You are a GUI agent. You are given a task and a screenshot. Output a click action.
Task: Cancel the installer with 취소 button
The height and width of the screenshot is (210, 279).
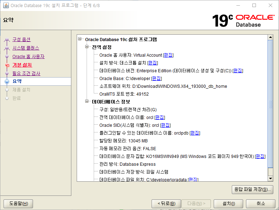point(261,203)
